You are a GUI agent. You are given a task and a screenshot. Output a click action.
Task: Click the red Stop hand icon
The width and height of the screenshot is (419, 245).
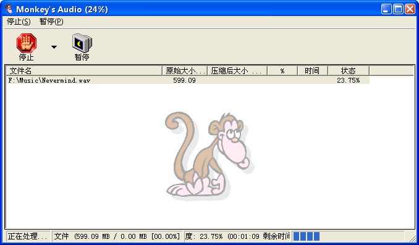click(x=27, y=43)
